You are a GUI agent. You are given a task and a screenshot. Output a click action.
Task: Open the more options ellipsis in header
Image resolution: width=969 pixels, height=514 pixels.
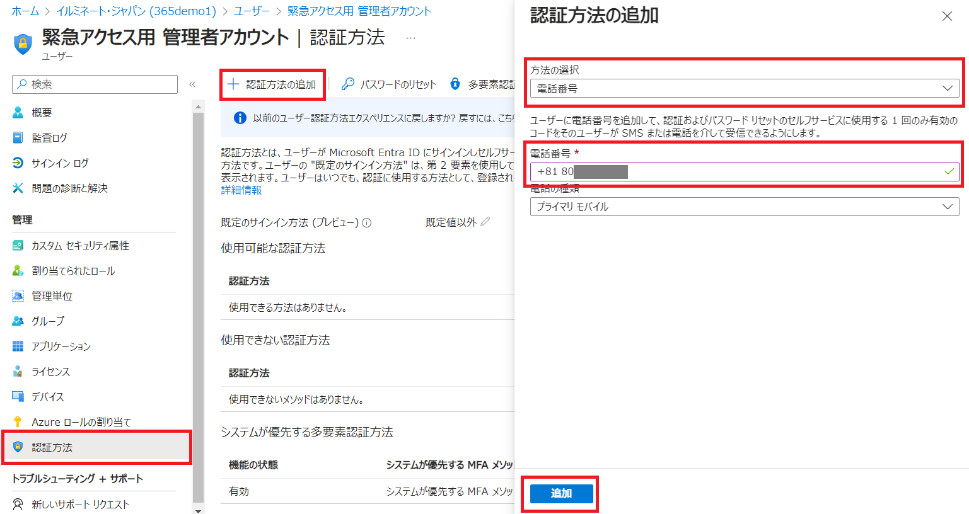pos(410,38)
